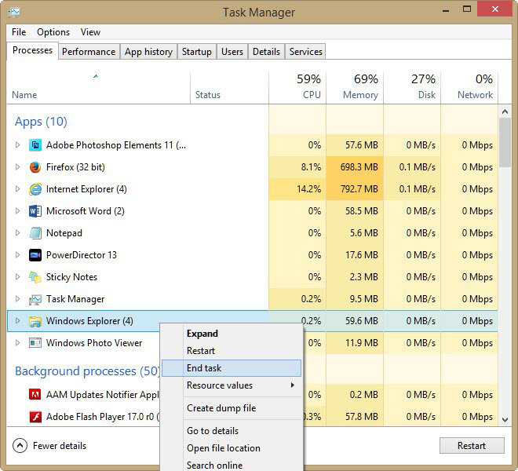
Task: Click Internet Explorer memory value 792.7 MB
Action: click(x=359, y=189)
